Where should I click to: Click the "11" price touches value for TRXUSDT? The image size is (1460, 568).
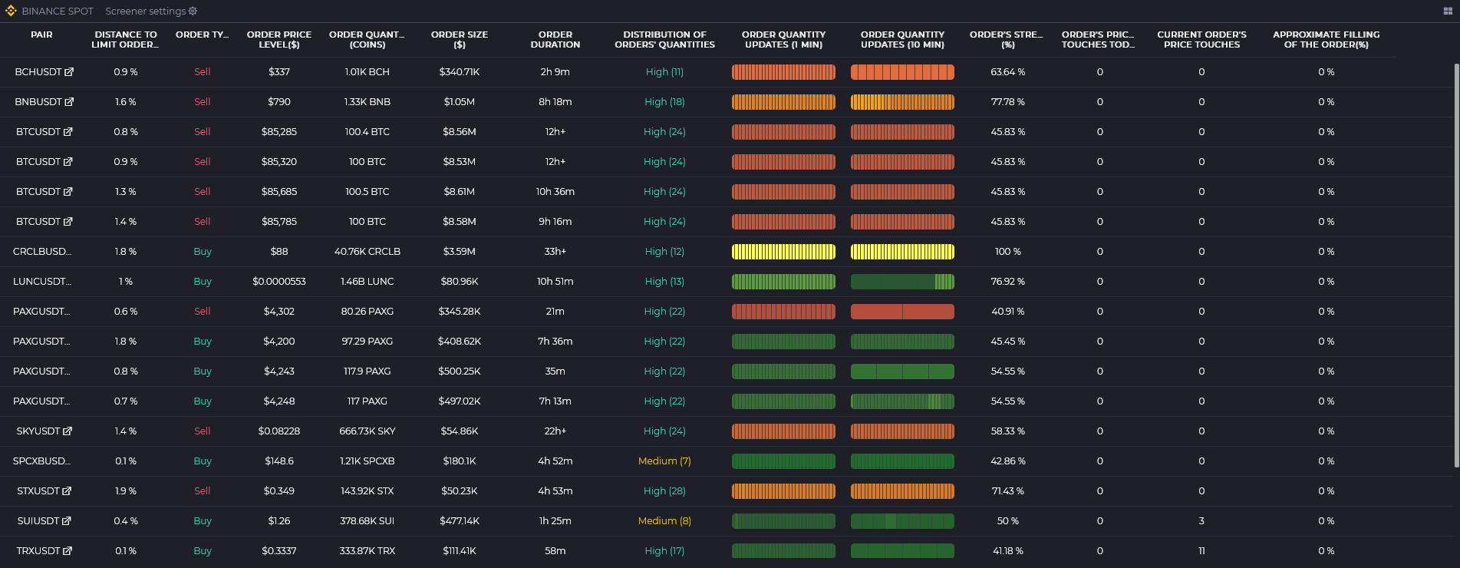pyautogui.click(x=1201, y=550)
